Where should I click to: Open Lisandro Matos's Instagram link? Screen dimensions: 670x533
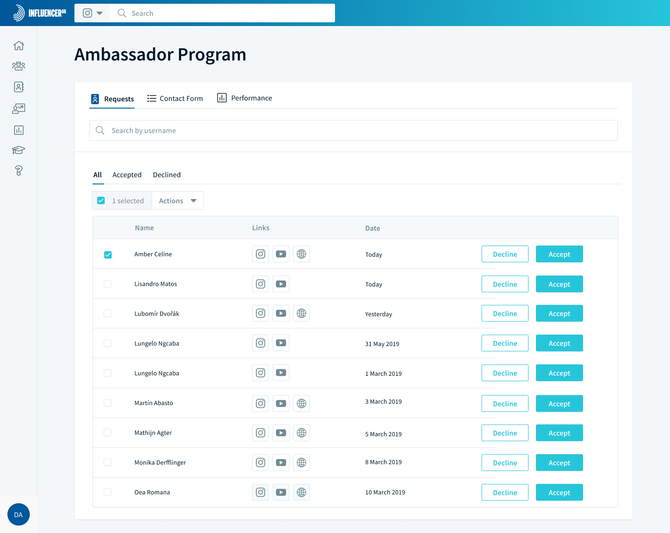point(261,284)
